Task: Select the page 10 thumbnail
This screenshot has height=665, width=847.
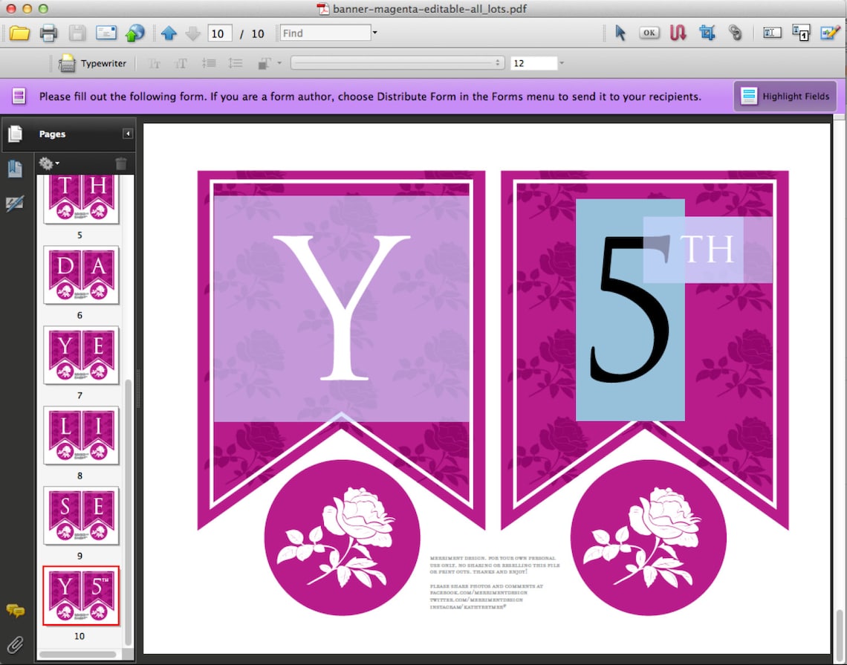Action: pyautogui.click(x=81, y=595)
